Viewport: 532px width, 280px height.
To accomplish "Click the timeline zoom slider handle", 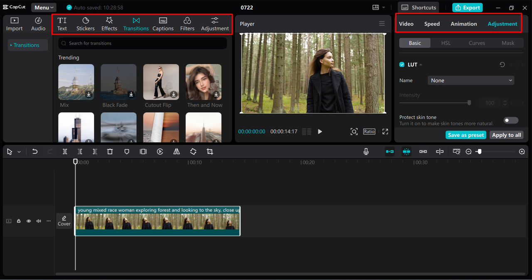I will pyautogui.click(x=479, y=152).
